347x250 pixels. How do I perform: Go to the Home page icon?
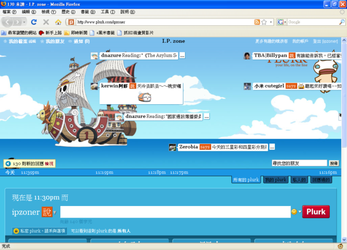pyautogui.click(x=58, y=22)
